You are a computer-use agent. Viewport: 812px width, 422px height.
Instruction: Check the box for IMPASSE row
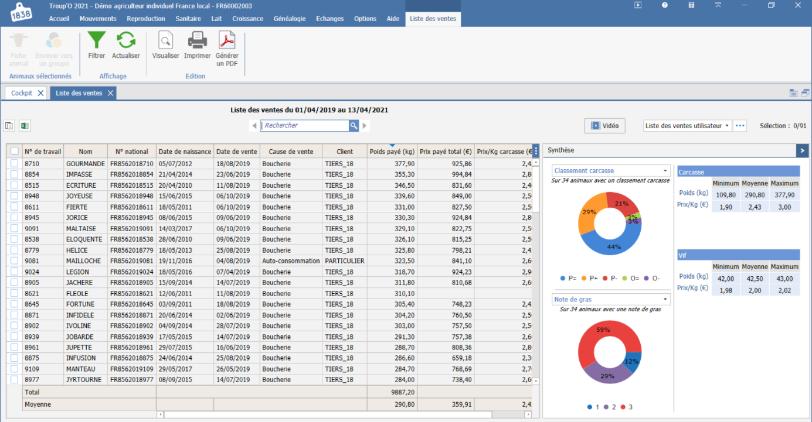14,174
